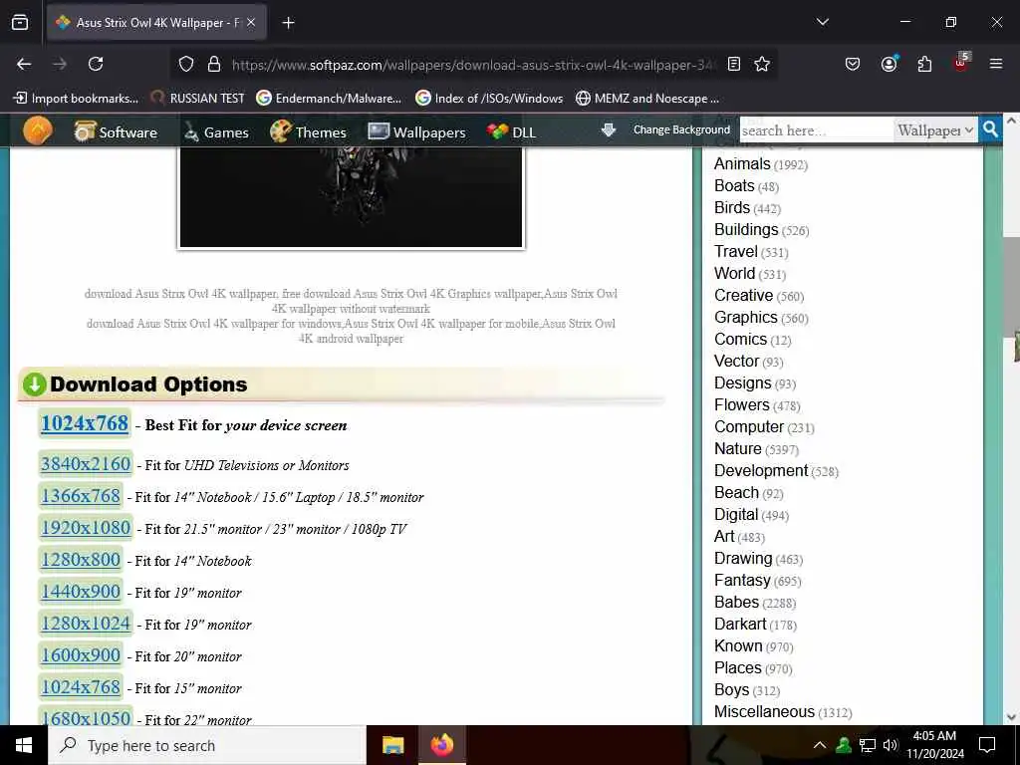The height and width of the screenshot is (765, 1020).
Task: Click Softpaz orange home logo
Action: [38, 130]
